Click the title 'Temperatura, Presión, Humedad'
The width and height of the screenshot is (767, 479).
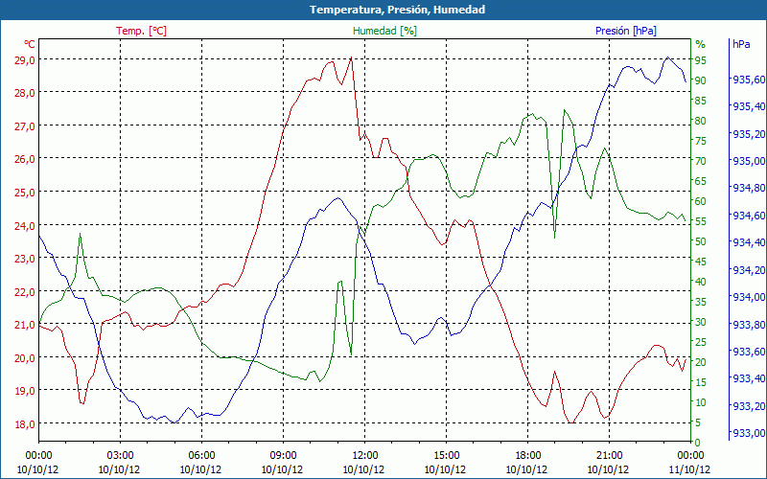(x=397, y=10)
